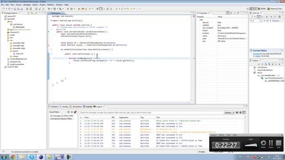This screenshot has height=160, width=285.
Task: Open Skype from the Windows taskbar
Action: point(32,157)
